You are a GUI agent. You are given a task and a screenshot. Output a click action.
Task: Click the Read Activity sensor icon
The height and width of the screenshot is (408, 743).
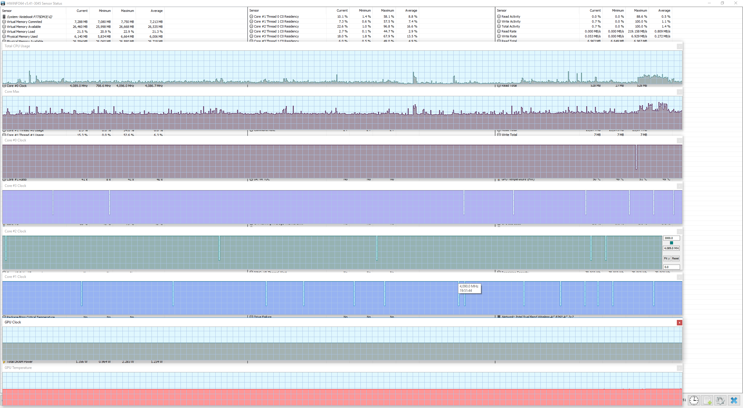(x=499, y=17)
